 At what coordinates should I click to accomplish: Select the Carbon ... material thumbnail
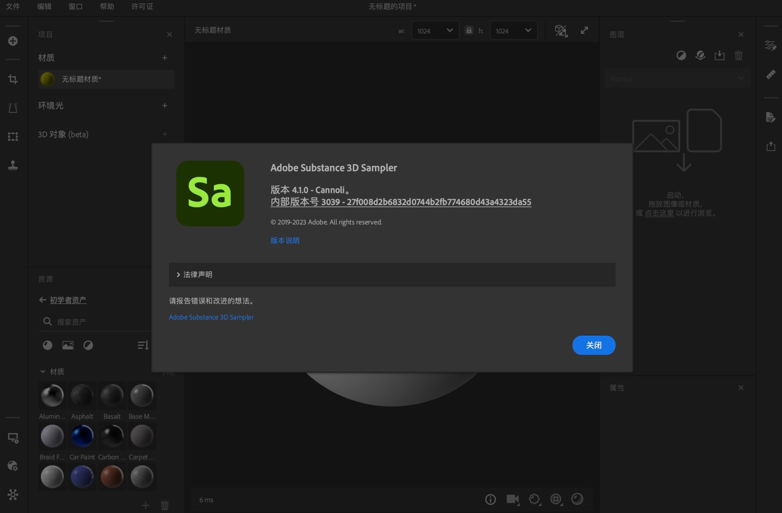pos(112,436)
